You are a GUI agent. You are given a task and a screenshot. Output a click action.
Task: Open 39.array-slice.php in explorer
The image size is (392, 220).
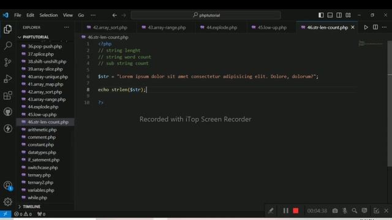[x=45, y=69]
